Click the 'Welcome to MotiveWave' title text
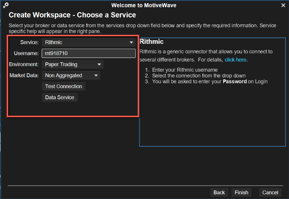 (x=144, y=5)
